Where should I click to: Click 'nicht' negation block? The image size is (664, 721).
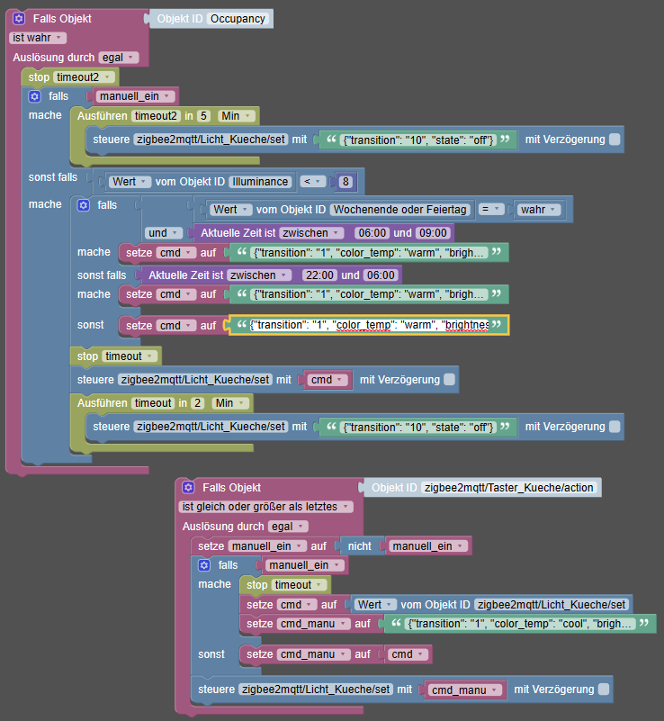coord(359,545)
